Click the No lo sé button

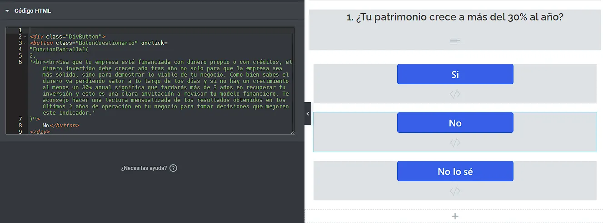pos(455,171)
